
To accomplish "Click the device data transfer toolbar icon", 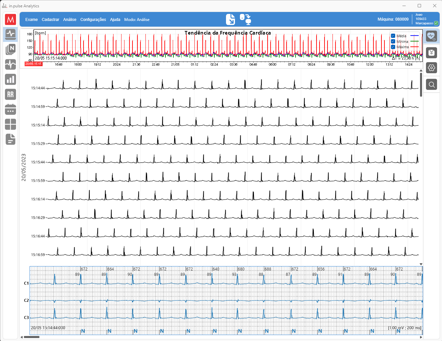I will click(245, 19).
